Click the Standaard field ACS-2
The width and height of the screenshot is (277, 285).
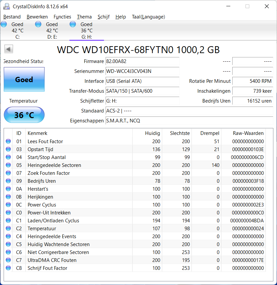pos(189,111)
